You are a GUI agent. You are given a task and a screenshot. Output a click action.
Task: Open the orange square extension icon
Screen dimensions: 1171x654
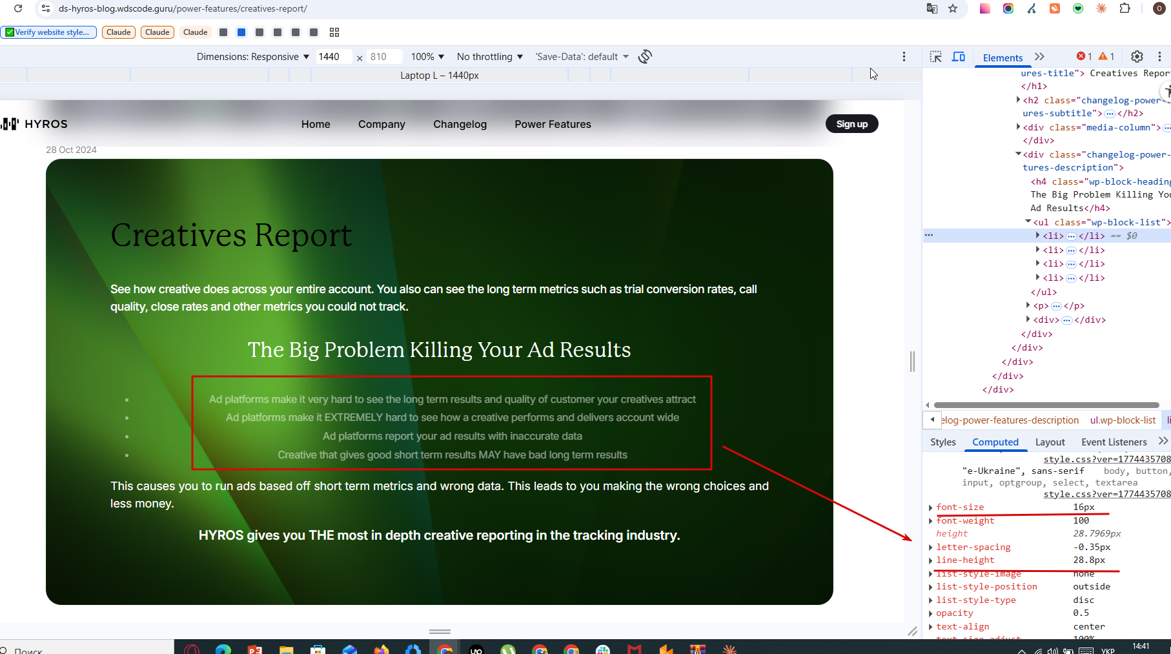(x=1055, y=8)
